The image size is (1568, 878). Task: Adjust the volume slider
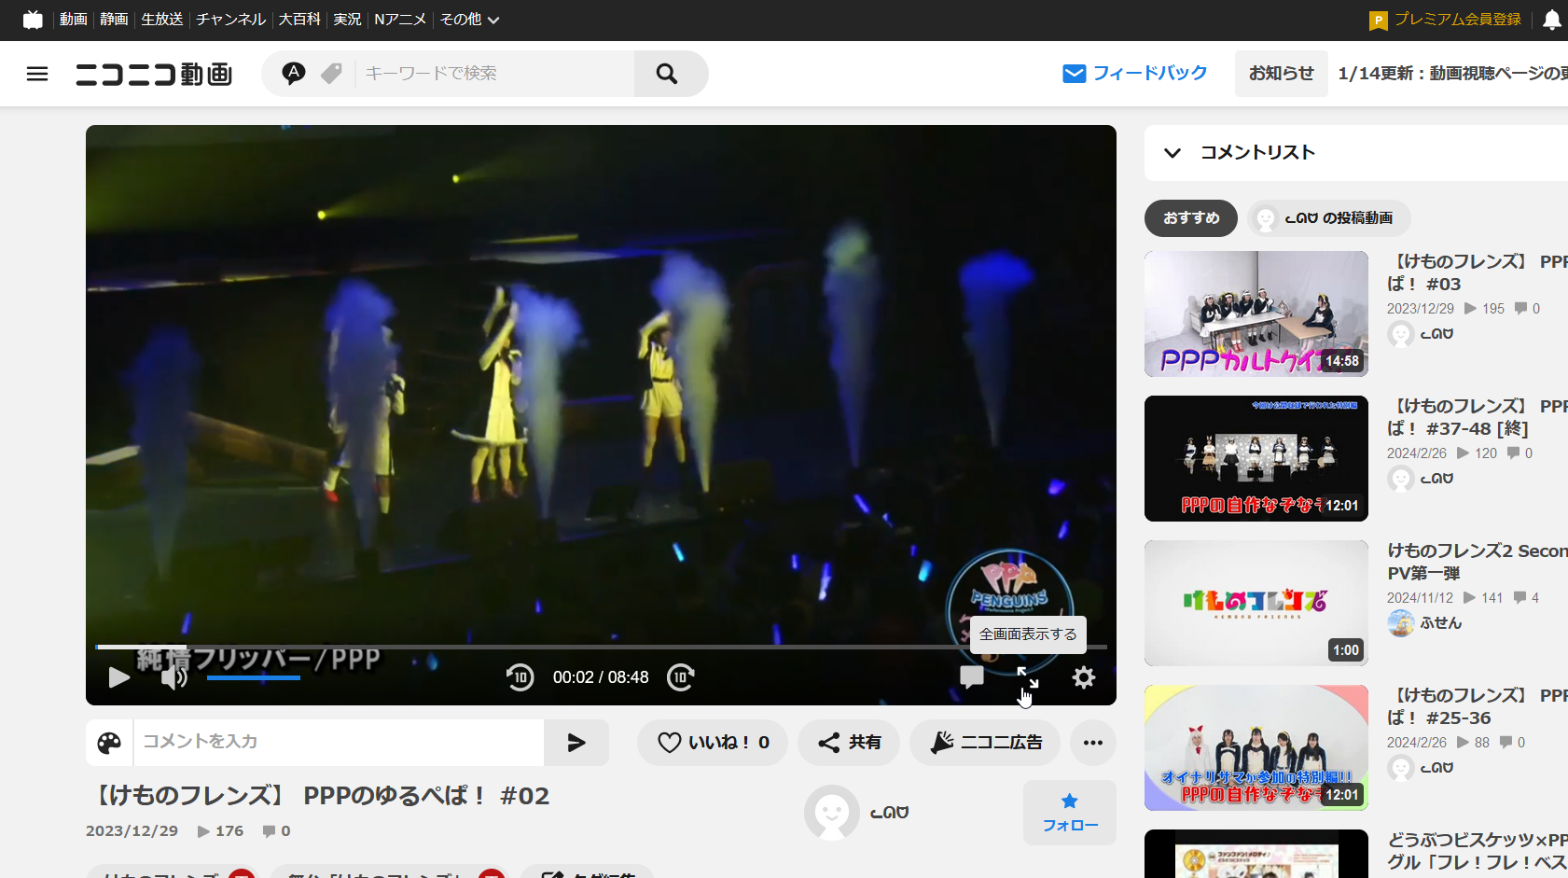click(x=254, y=677)
